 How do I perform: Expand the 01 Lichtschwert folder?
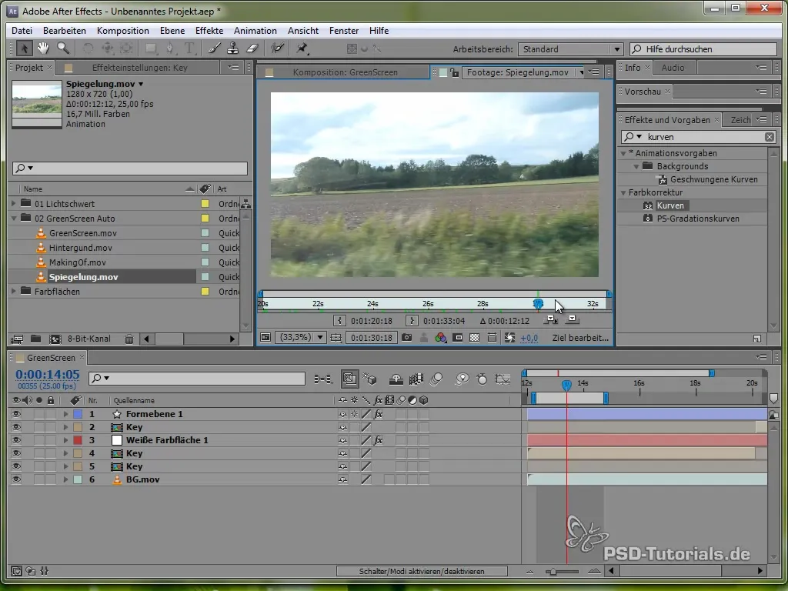pos(14,203)
